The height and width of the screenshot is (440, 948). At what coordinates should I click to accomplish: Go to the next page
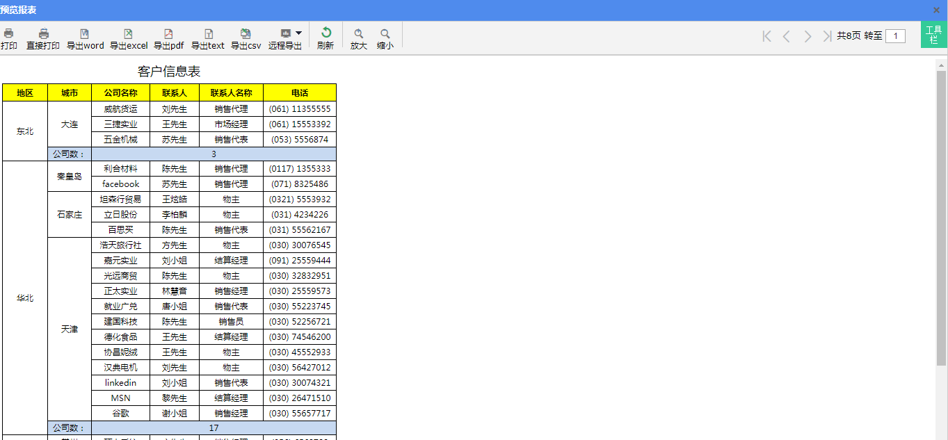807,36
